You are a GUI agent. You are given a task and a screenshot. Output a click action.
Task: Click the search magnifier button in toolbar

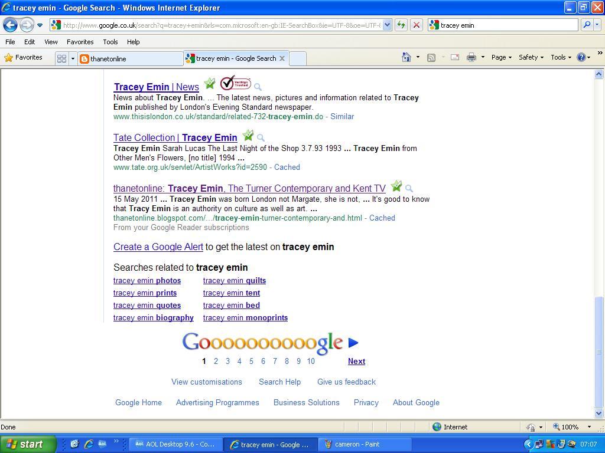[587, 25]
